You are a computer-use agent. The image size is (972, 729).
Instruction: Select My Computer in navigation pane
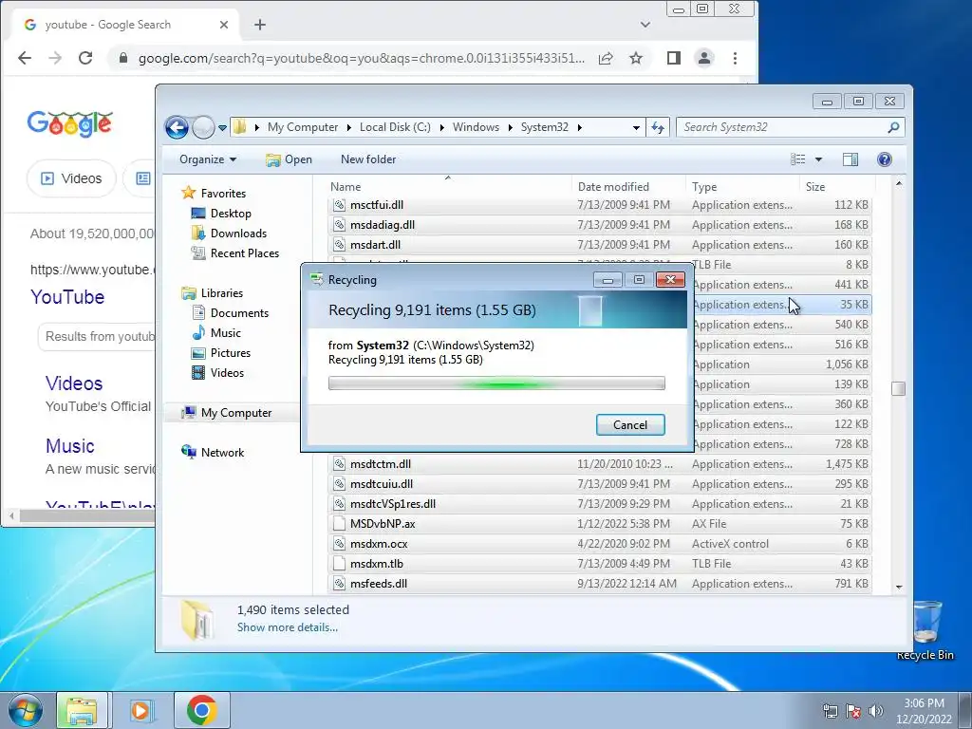click(227, 413)
